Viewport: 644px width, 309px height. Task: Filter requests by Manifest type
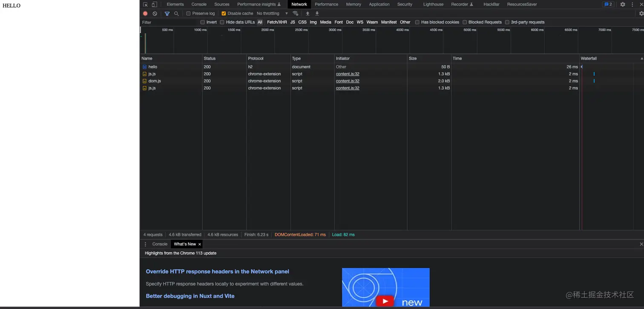[389, 22]
